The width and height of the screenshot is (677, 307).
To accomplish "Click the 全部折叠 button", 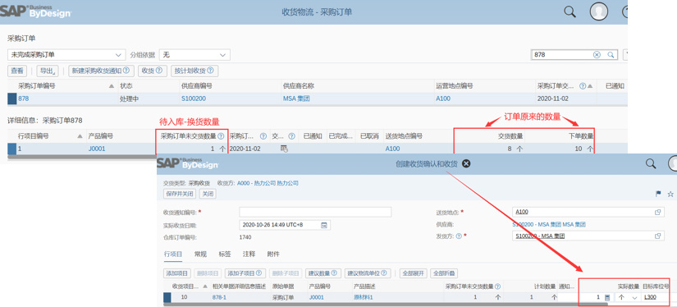I will (444, 273).
